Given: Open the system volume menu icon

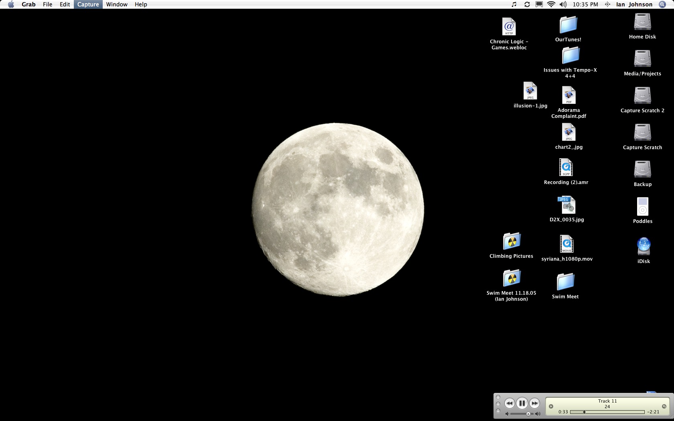Looking at the screenshot, I should point(563,4).
